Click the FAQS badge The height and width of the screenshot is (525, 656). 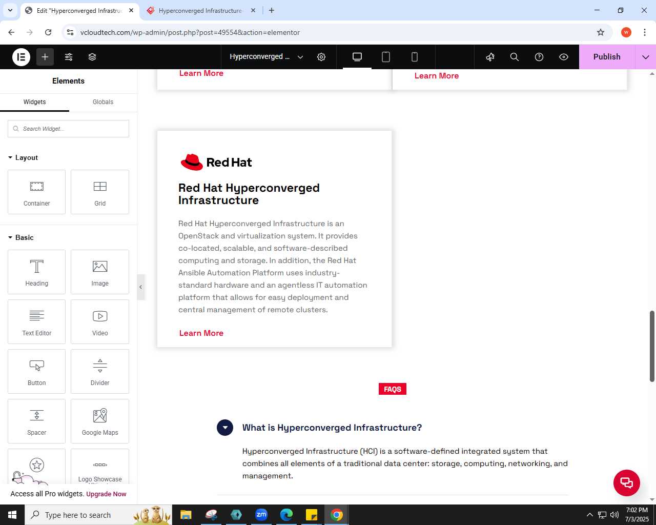coord(393,389)
